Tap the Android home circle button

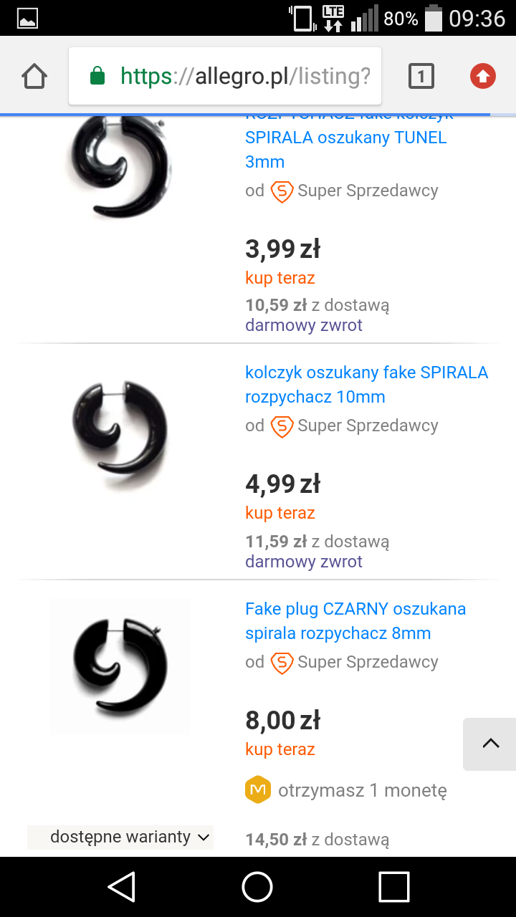[x=258, y=887]
